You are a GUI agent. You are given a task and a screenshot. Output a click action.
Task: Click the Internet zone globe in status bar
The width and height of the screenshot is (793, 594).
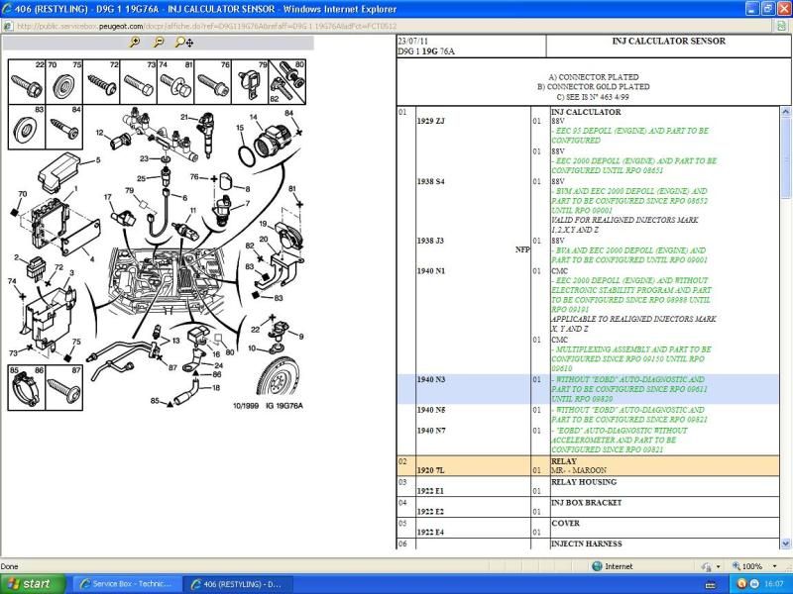[x=597, y=566]
